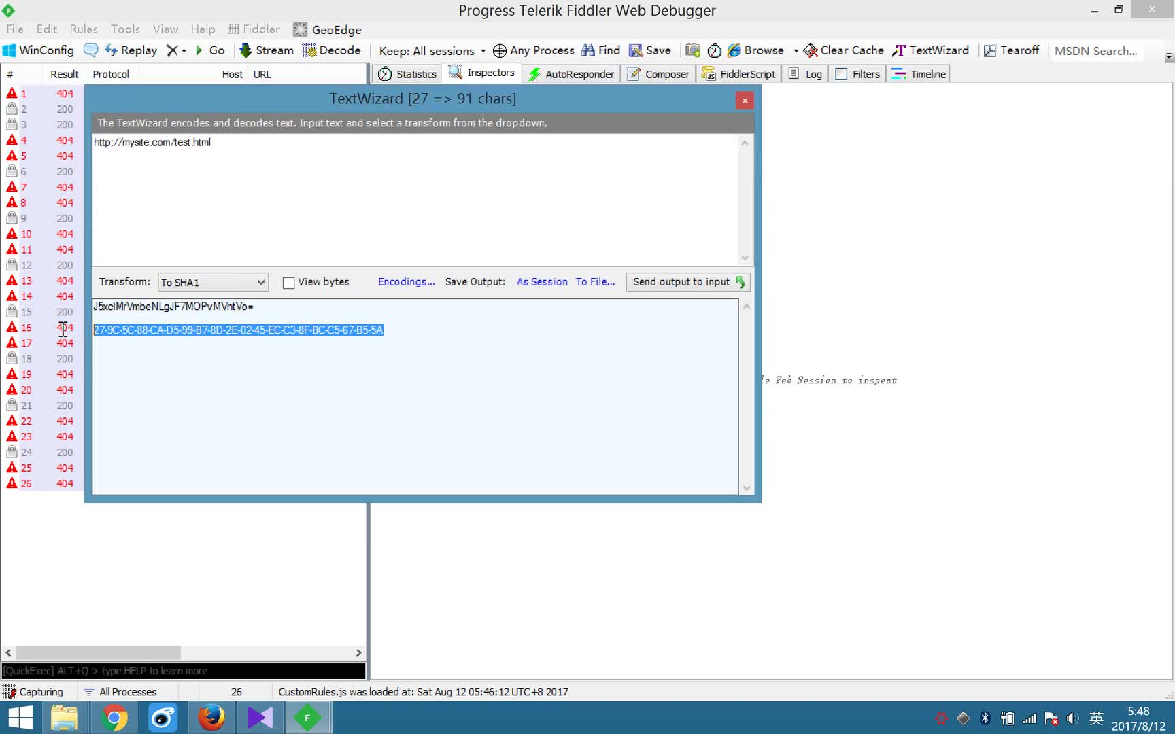Click the sessions list horizontal scrollbar thumb
Image resolution: width=1175 pixels, height=734 pixels.
99,653
